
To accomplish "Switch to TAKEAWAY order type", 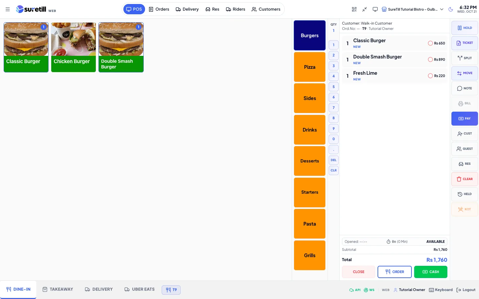I will click(58, 289).
